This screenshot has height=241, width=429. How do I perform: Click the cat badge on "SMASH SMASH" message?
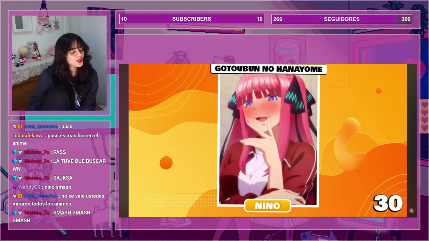[20, 213]
